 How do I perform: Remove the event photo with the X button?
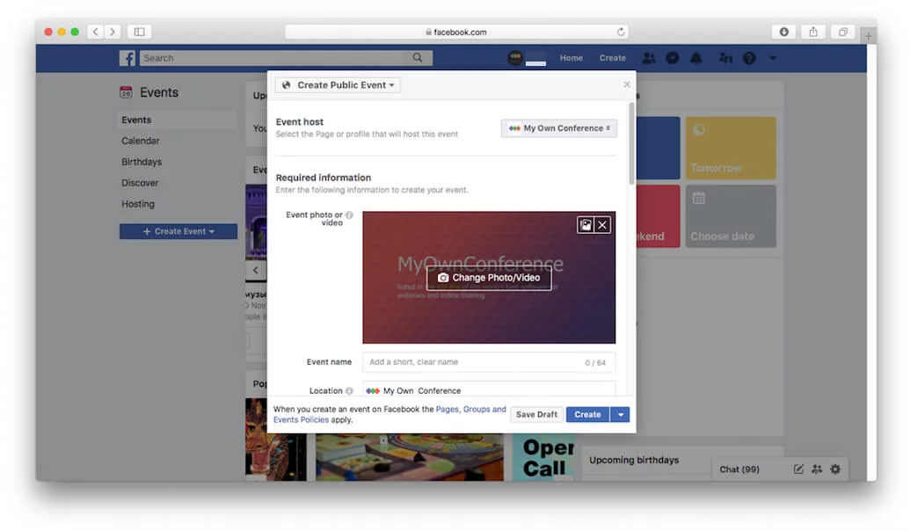tap(602, 224)
